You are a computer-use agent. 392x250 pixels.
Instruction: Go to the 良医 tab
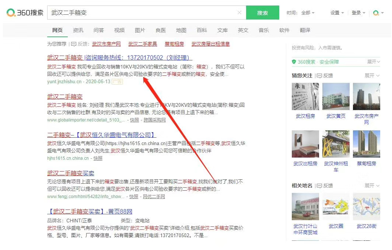(161, 30)
